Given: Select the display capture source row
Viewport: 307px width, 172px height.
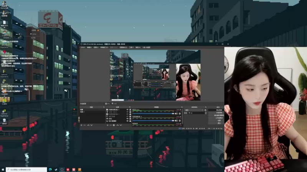Looking at the screenshot, I should tap(119, 121).
